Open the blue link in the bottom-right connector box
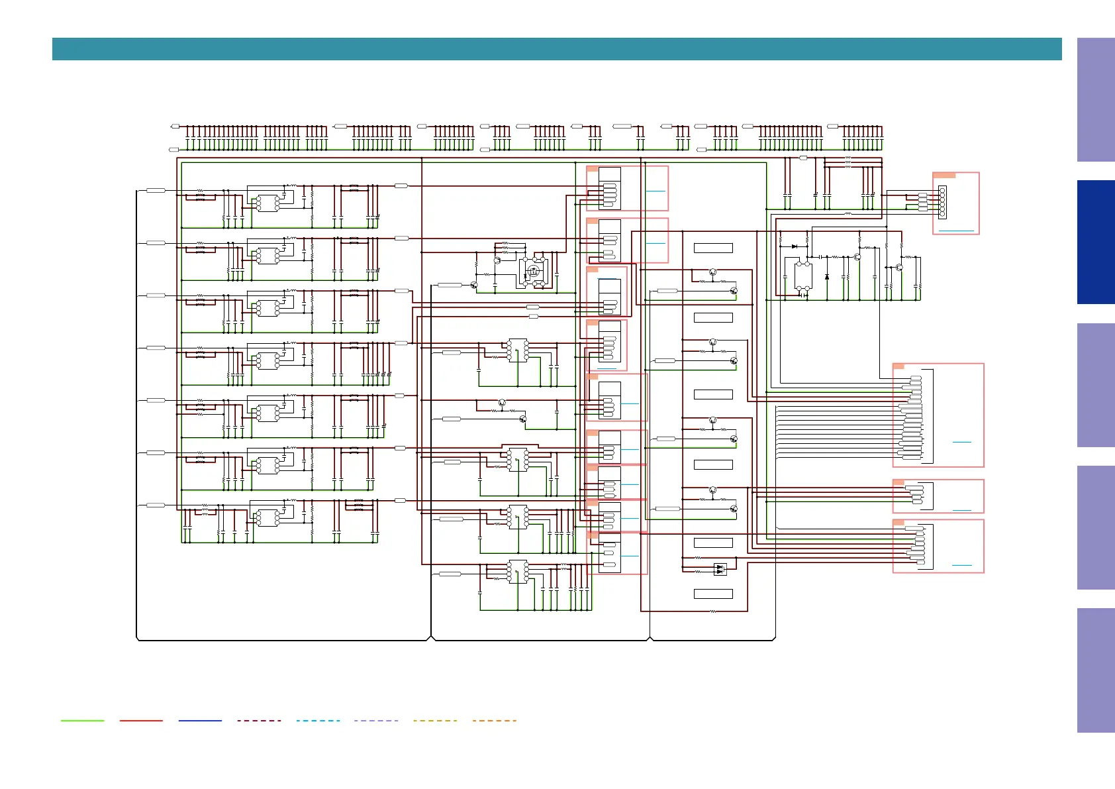This screenshot has height=789, width=1115. tap(961, 565)
